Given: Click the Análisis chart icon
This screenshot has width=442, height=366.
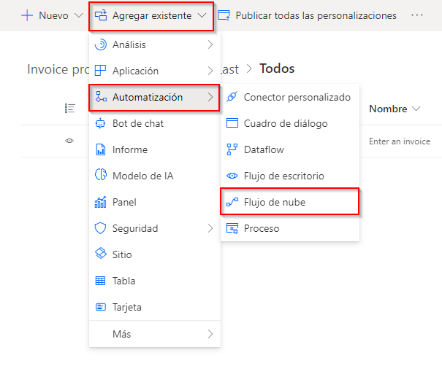Looking at the screenshot, I should 101,44.
